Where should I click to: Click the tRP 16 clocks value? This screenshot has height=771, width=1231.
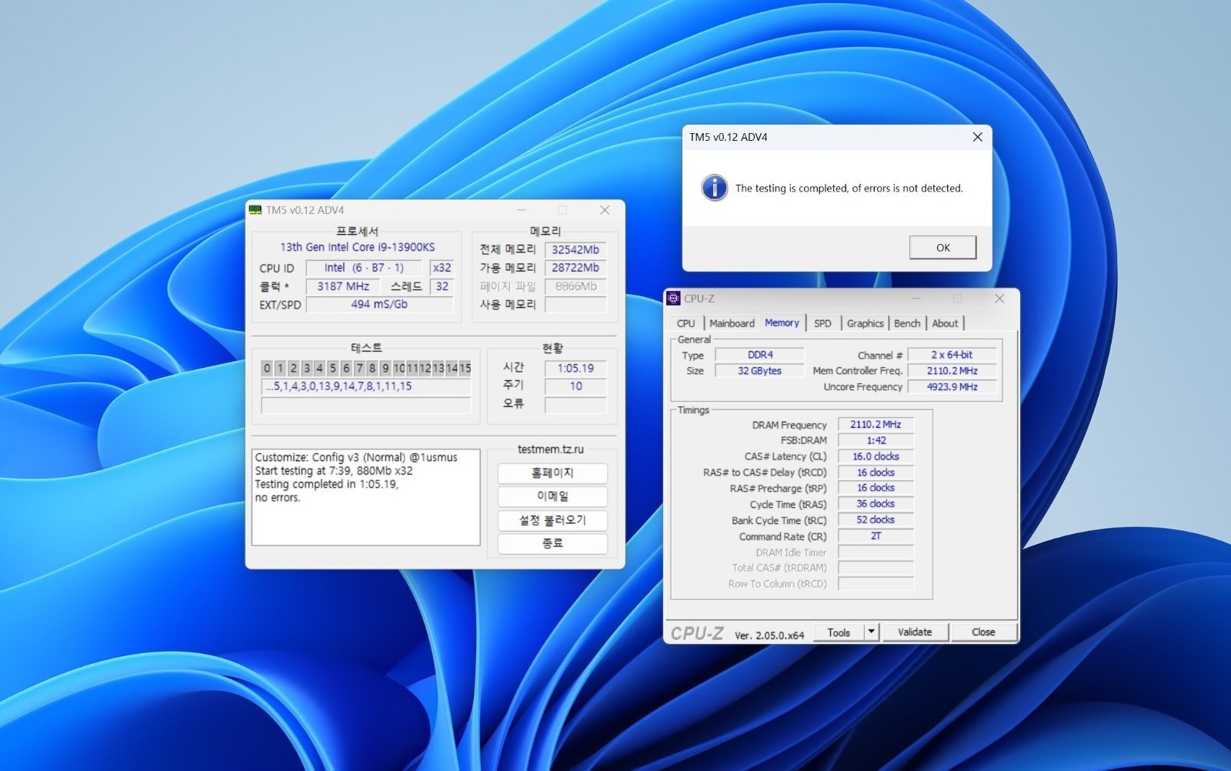coord(876,488)
